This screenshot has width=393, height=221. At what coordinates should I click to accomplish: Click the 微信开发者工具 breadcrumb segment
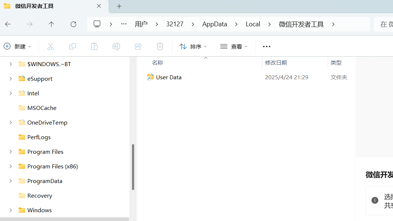coord(301,24)
